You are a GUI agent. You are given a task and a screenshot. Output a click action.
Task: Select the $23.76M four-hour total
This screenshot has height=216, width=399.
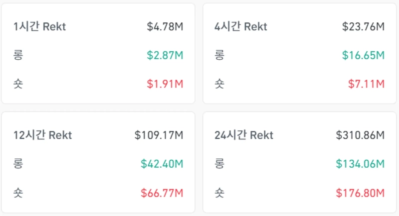364,27
